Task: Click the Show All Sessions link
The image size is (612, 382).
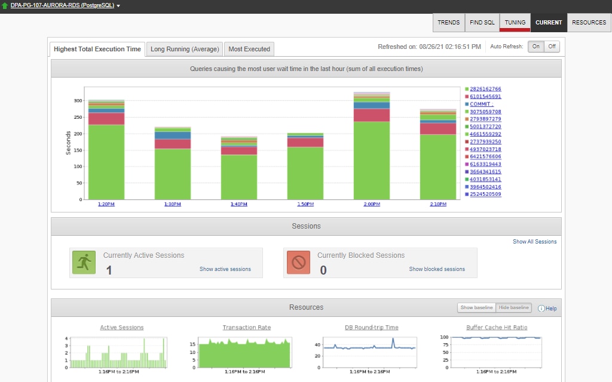Action: point(535,242)
